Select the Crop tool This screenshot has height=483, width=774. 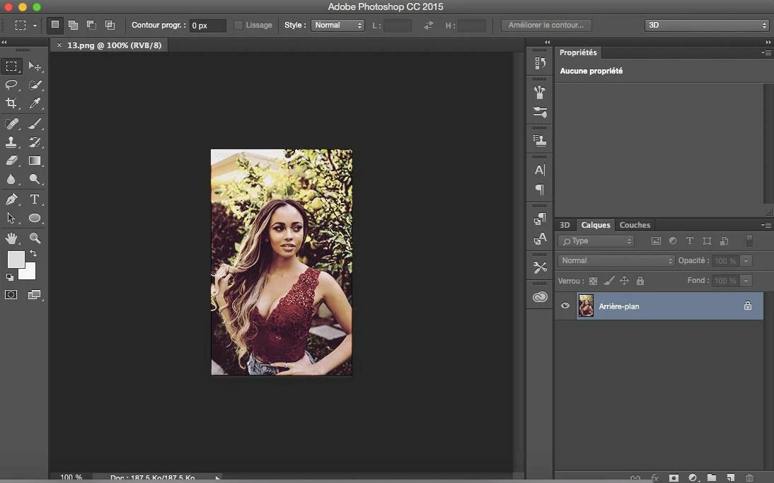point(11,103)
